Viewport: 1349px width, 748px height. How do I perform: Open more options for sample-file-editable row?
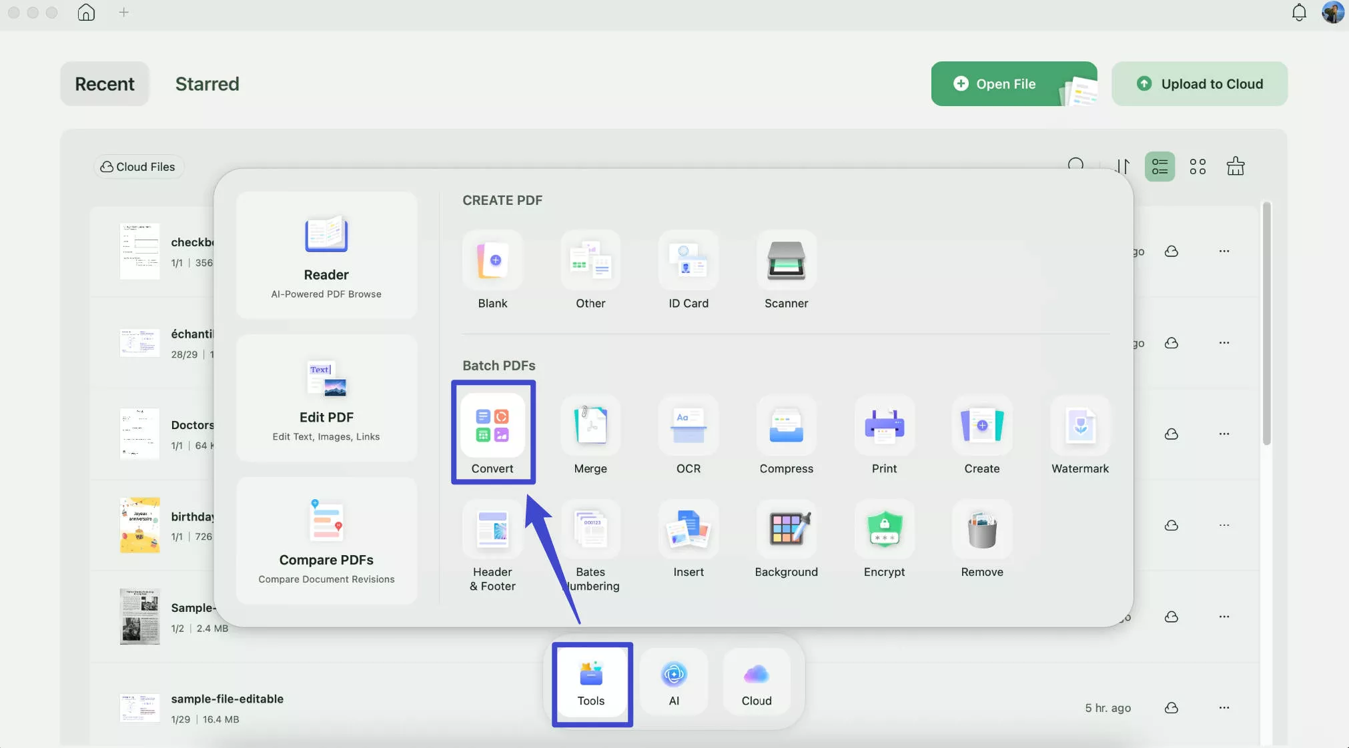(1224, 708)
